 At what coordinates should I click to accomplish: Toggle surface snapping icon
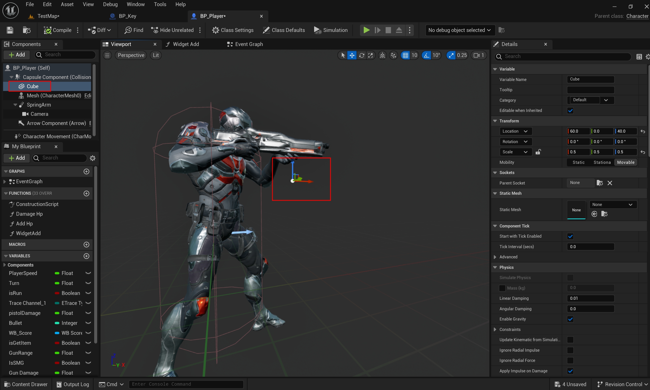[x=393, y=55]
